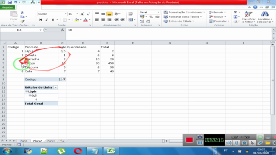Align cell text to the left

pyautogui.click(x=97, y=20)
